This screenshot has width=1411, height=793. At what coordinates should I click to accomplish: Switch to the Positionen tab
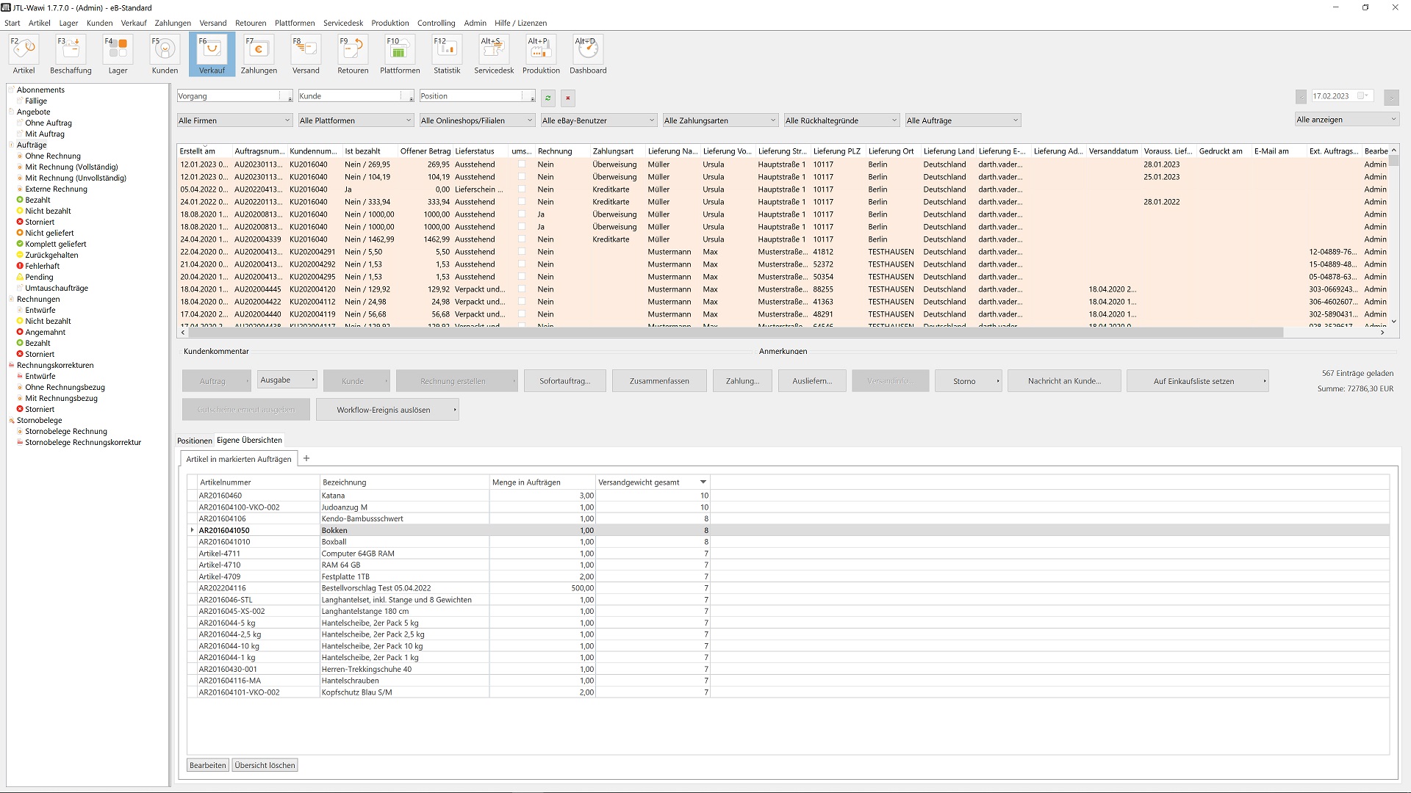[194, 441]
